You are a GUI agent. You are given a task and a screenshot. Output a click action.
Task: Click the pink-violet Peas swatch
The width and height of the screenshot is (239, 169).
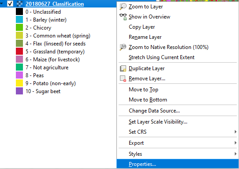tap(19, 75)
